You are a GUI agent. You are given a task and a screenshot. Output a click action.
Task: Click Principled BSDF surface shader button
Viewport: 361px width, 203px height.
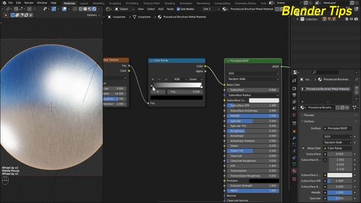(337, 128)
